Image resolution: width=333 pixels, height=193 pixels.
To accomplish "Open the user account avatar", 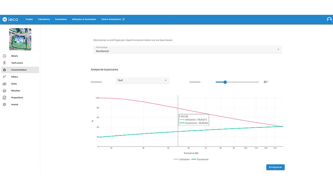I will tap(329, 19).
